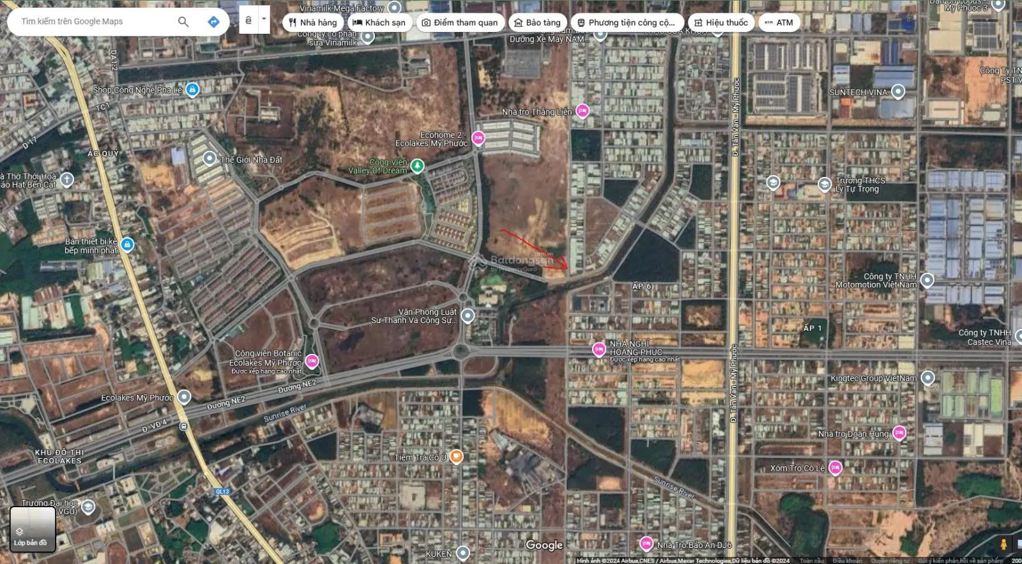Open Gửi ý kiến phản hồi link

pos(960,561)
